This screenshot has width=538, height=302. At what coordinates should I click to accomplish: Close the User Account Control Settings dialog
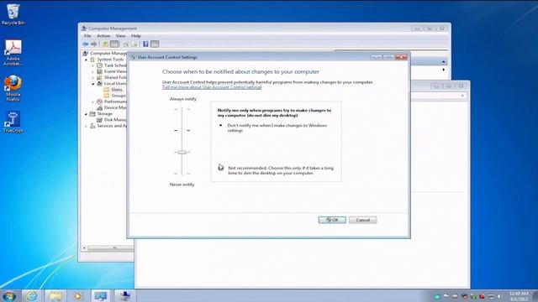401,57
